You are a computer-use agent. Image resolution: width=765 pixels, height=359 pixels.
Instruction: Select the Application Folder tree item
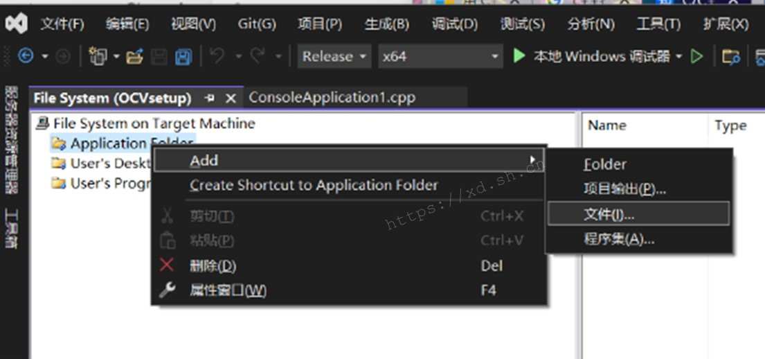(x=123, y=143)
